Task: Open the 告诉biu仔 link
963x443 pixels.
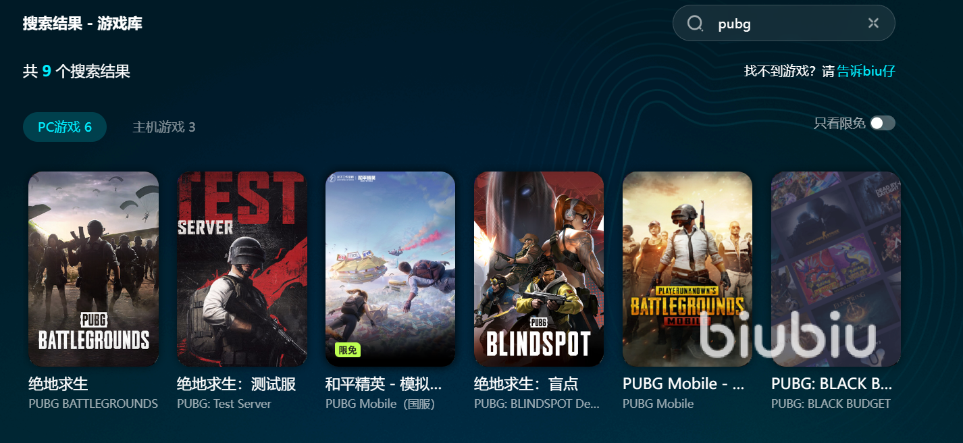Action: (x=866, y=71)
